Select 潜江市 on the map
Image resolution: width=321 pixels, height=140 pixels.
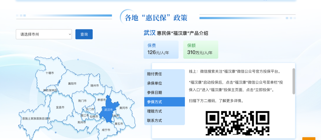(85, 115)
